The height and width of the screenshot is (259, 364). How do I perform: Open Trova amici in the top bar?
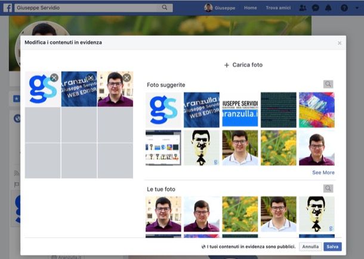278,8
